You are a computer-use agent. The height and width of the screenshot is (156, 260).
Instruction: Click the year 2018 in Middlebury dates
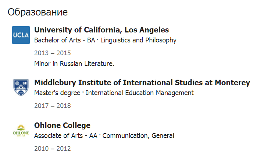tap(64, 106)
